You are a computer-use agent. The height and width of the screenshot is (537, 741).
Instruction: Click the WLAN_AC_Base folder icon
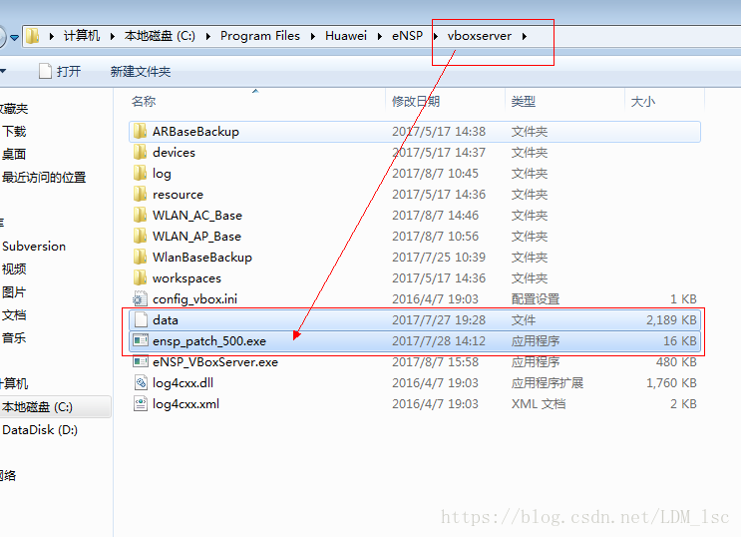tap(140, 215)
